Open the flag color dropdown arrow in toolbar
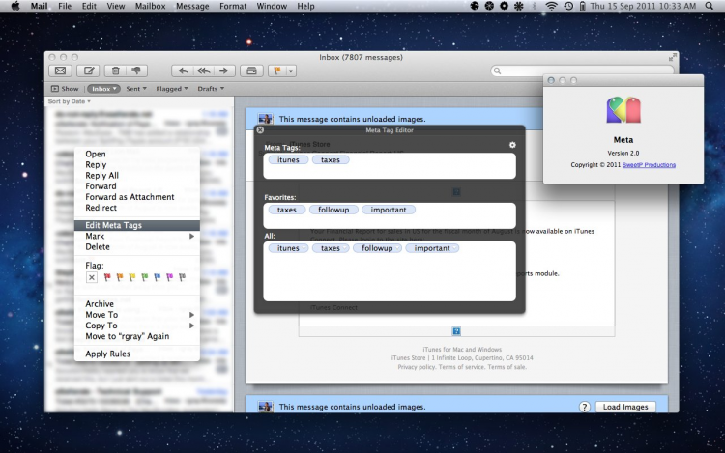Screen dimensions: 725x453 (x=291, y=71)
